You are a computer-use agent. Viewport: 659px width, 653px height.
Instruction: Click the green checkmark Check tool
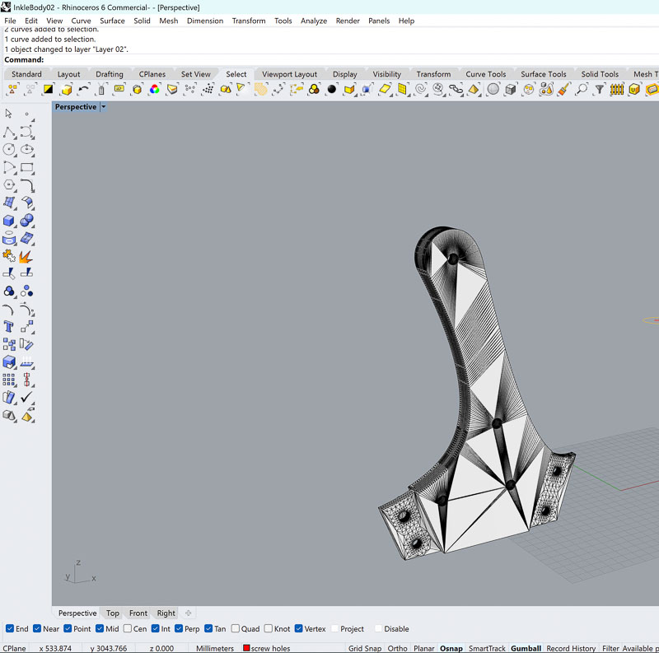point(27,398)
